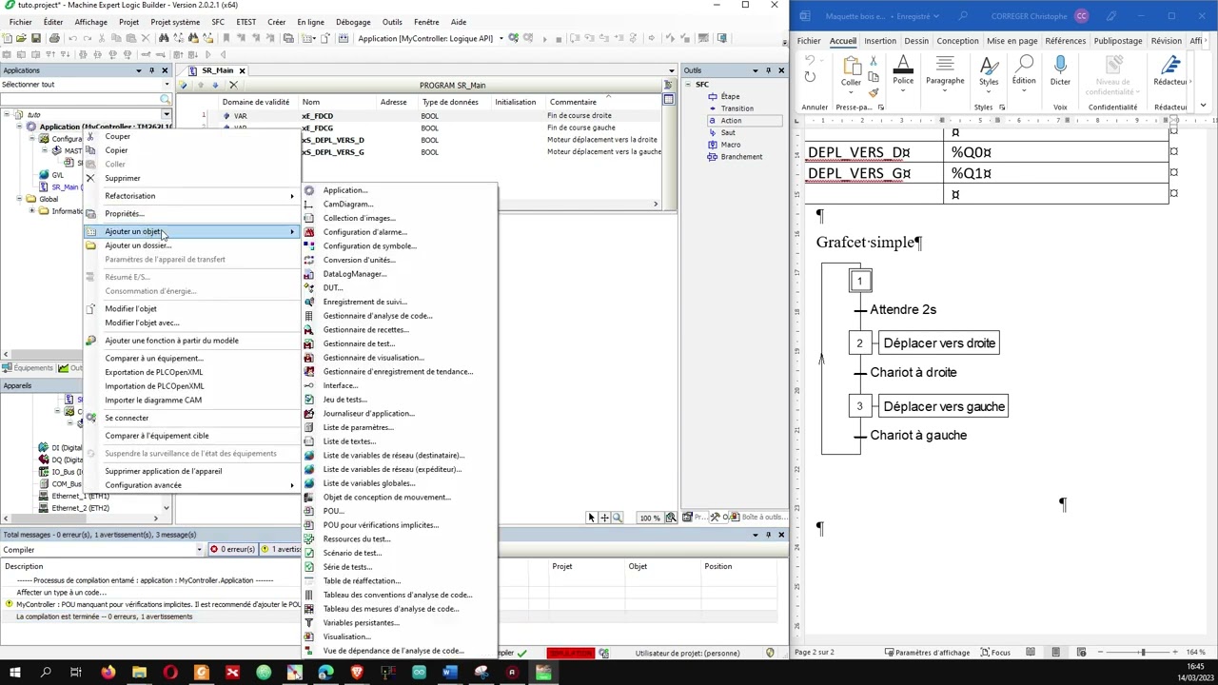This screenshot has width=1218, height=685.
Task: Select the SR_Main editor tab
Action: [218, 70]
